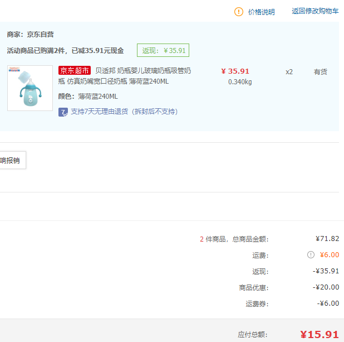Open the 贝适邦 奶瓶 product title link
The image size is (344, 342).
point(124,76)
